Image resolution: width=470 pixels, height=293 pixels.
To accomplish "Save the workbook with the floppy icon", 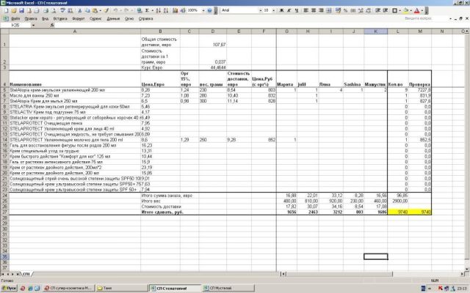I will coord(21,10).
